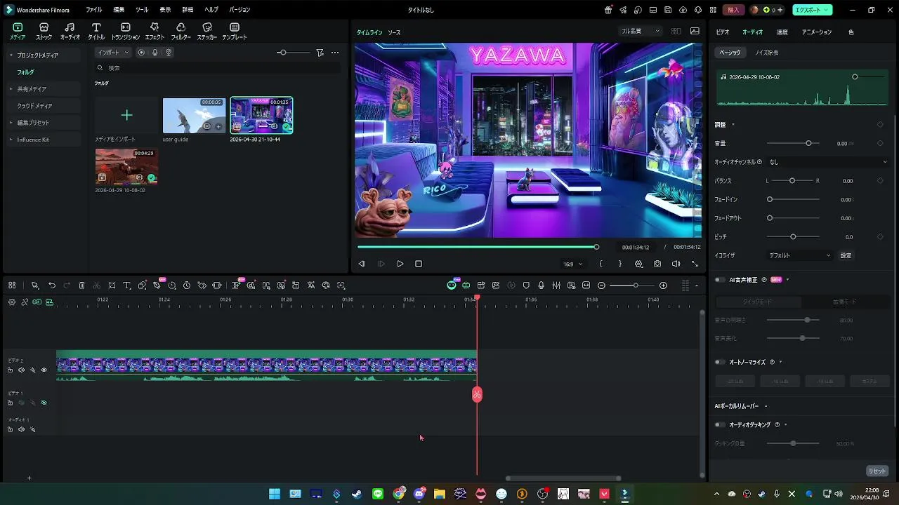Open the audio mixer icon in timeline toolbar

coord(556,285)
